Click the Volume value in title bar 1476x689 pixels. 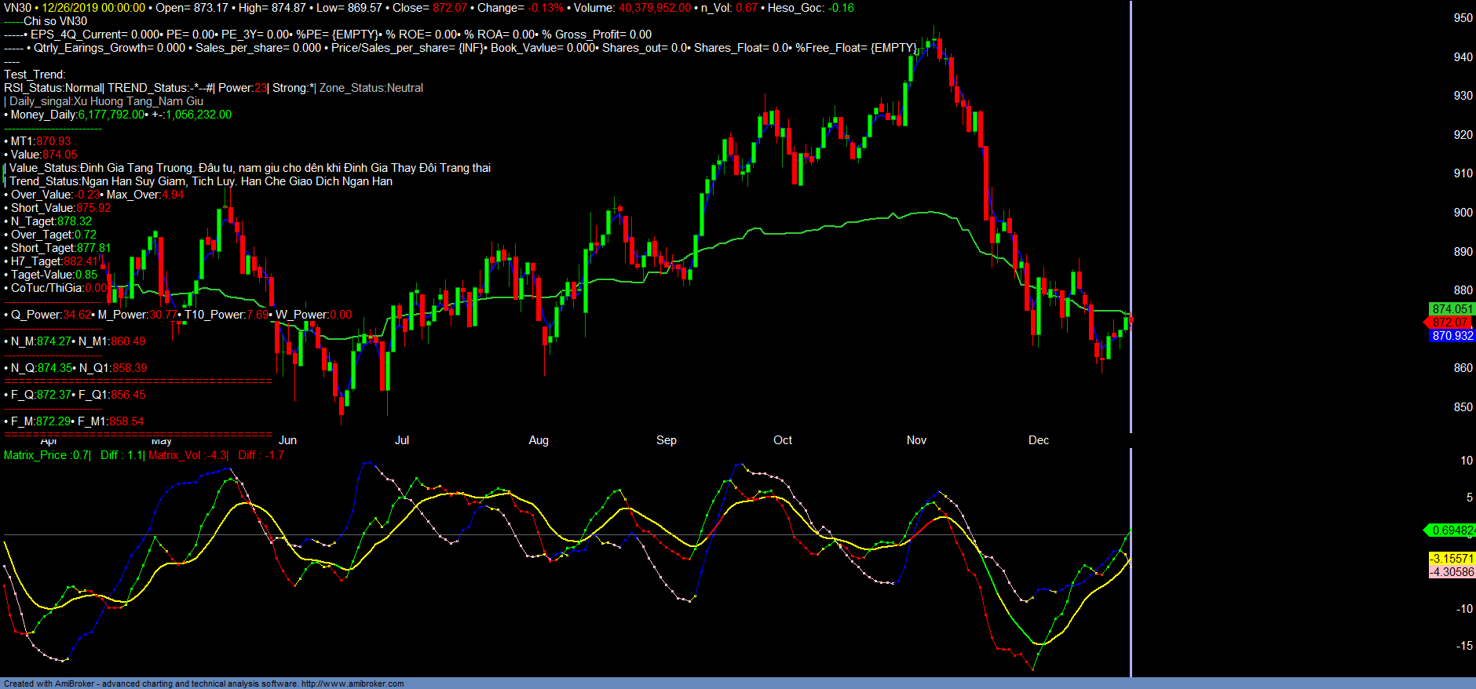654,8
